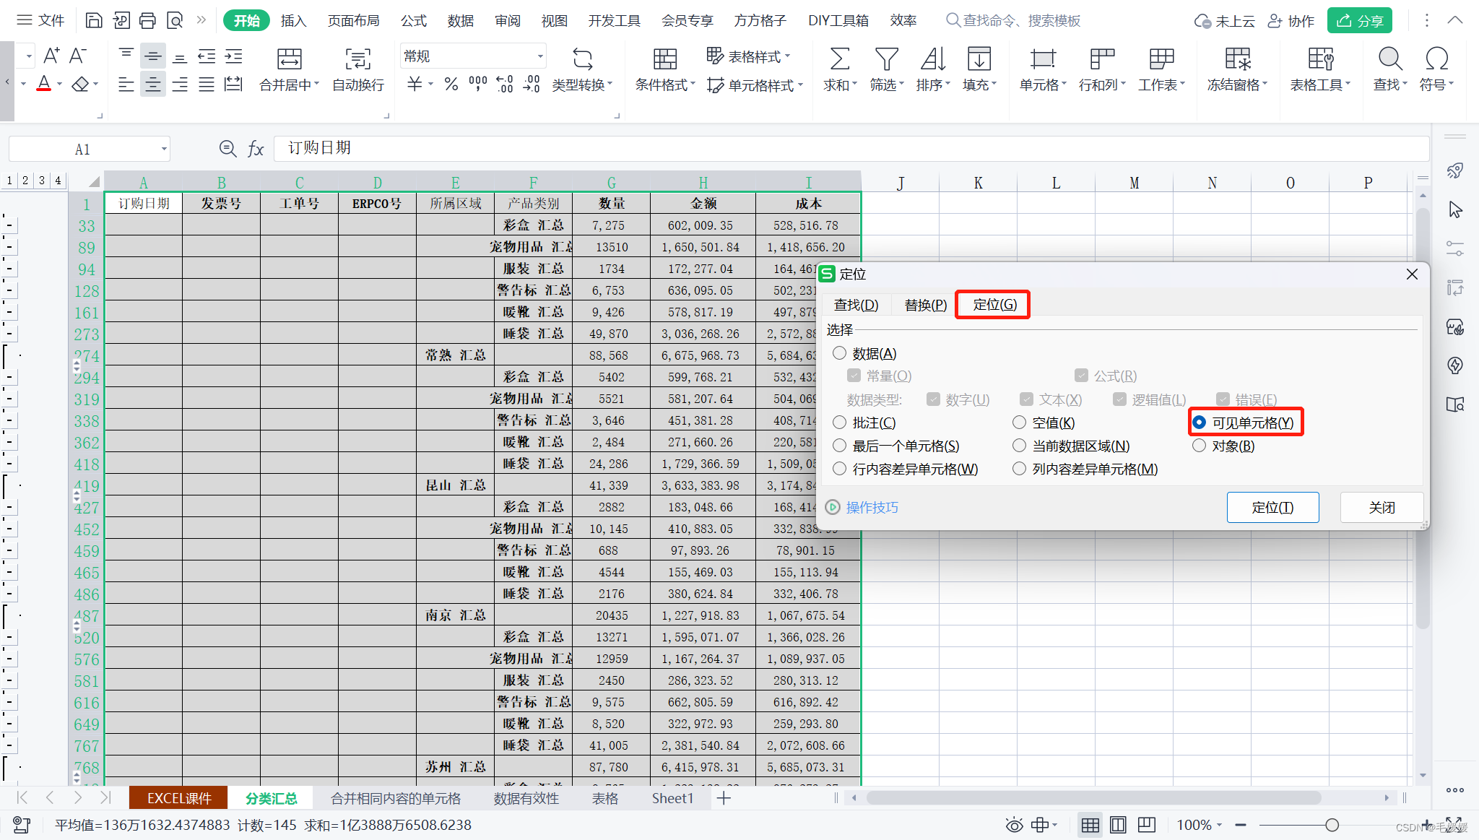Choose the 对象(B) radio button

click(1199, 446)
